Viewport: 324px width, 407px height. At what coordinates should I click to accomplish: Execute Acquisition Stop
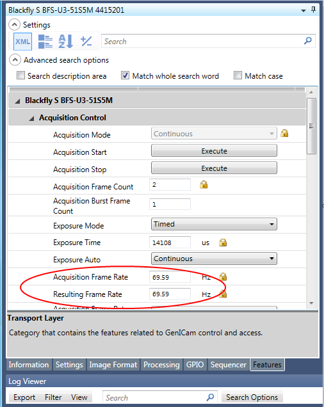click(214, 168)
